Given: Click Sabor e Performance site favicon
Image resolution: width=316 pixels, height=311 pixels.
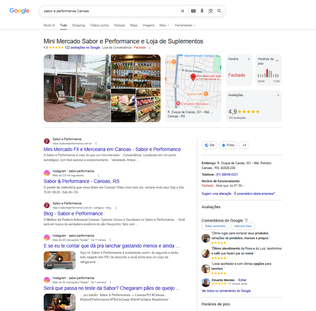Looking at the screenshot, I should point(47,141).
